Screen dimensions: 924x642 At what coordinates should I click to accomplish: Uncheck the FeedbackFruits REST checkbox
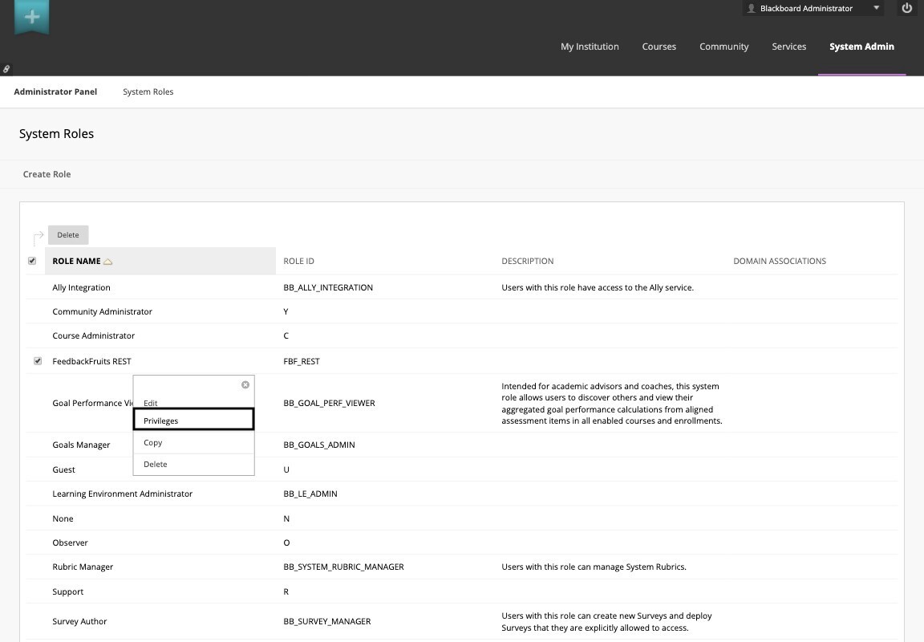(38, 361)
